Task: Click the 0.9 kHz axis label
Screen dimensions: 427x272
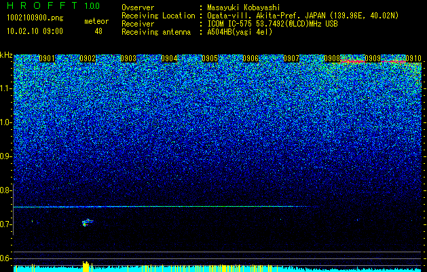Action: (x=5, y=156)
